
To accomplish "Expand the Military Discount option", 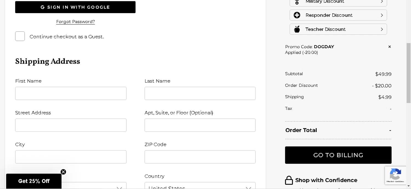I will pyautogui.click(x=382, y=2).
